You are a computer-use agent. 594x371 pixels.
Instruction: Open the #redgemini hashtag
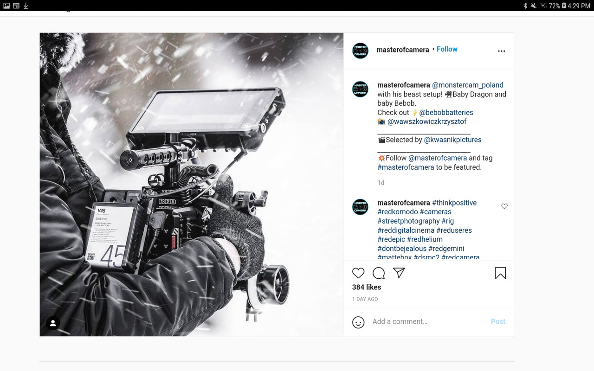pyautogui.click(x=446, y=249)
